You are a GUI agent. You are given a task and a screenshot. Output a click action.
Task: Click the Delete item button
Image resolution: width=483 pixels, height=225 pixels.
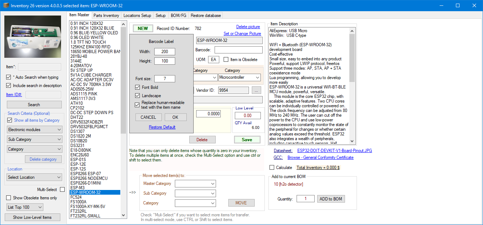202,140
